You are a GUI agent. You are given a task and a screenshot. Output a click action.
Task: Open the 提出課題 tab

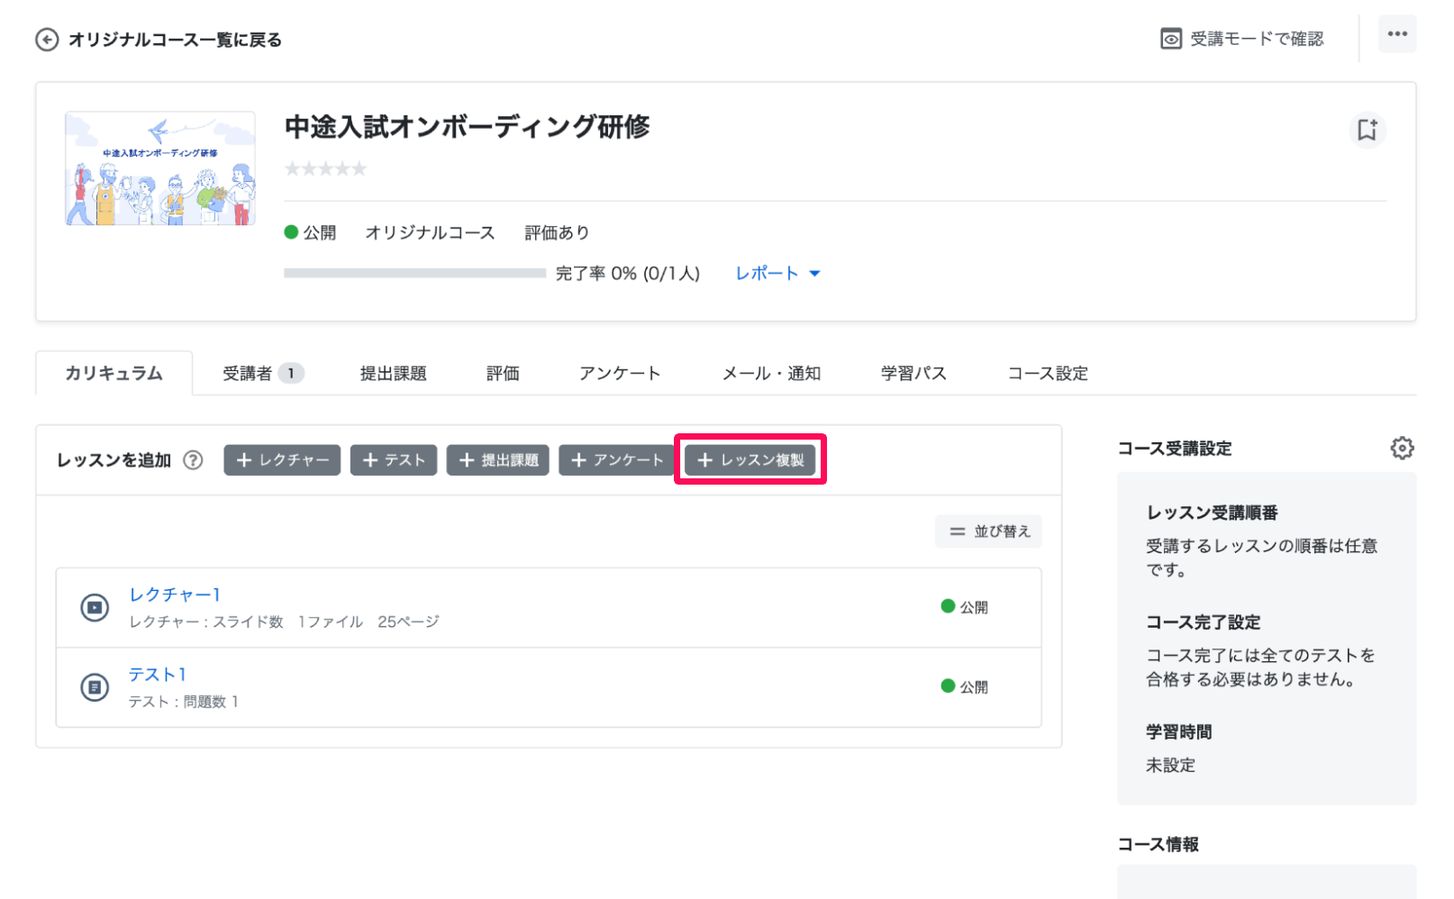[x=394, y=373]
